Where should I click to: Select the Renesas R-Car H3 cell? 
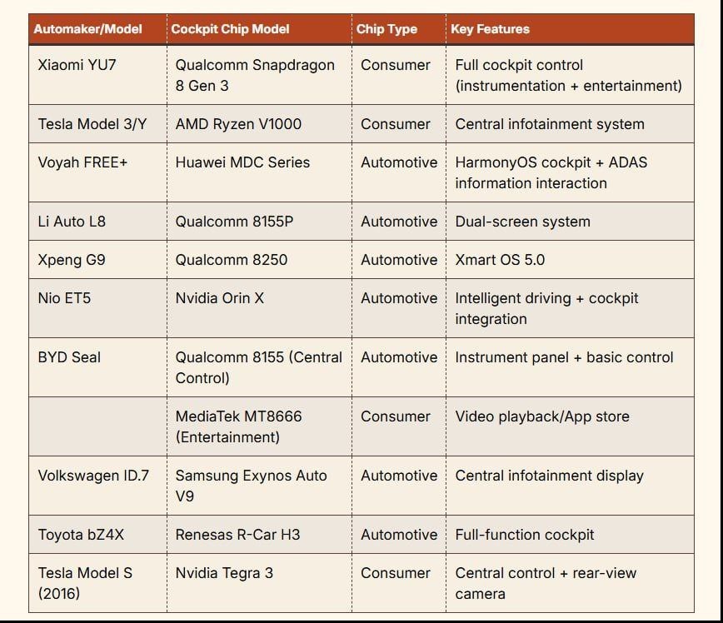[x=259, y=535]
